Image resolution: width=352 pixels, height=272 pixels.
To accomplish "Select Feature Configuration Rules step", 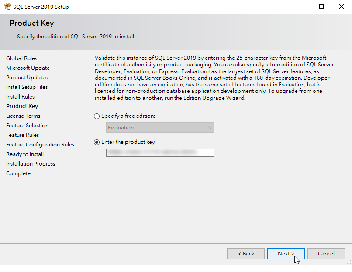I will (40, 145).
